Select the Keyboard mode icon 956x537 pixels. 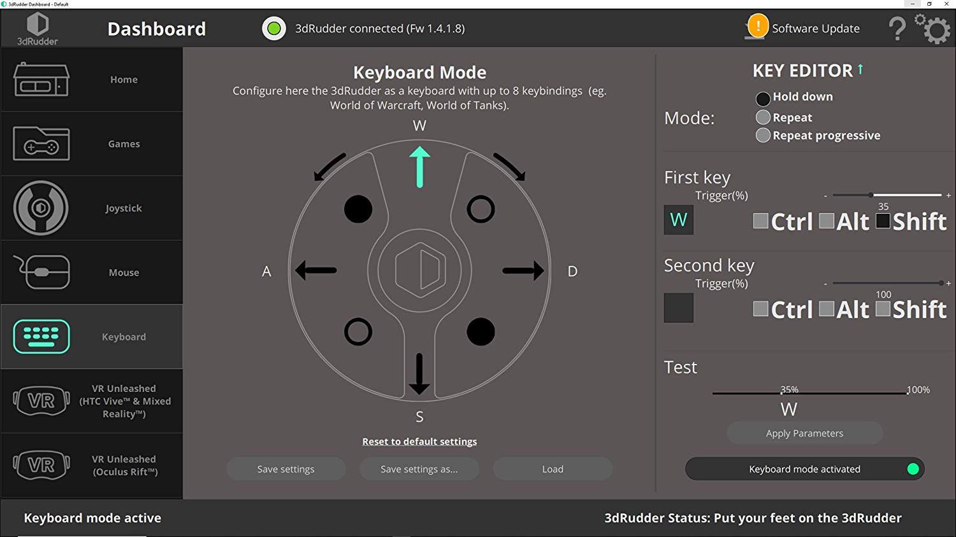41,337
